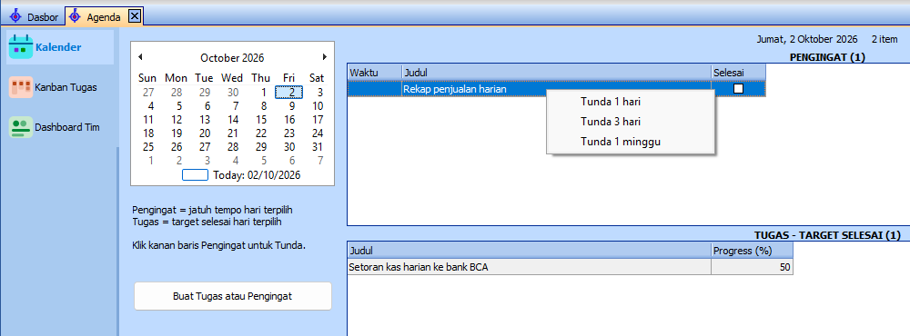The image size is (910, 336).
Task: Open the Kanban Tugas sidebar icon
Action: coord(21,87)
